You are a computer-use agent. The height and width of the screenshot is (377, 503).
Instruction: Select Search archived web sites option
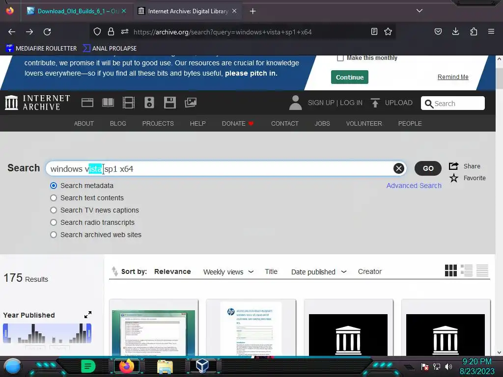tap(54, 235)
